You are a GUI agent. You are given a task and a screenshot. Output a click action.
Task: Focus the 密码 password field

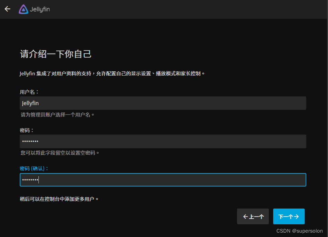tap(163, 141)
